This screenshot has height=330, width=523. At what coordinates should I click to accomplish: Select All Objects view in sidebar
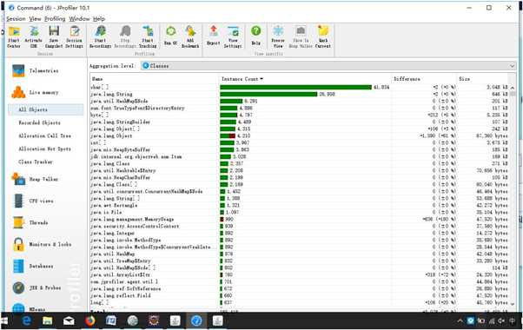click(46, 109)
